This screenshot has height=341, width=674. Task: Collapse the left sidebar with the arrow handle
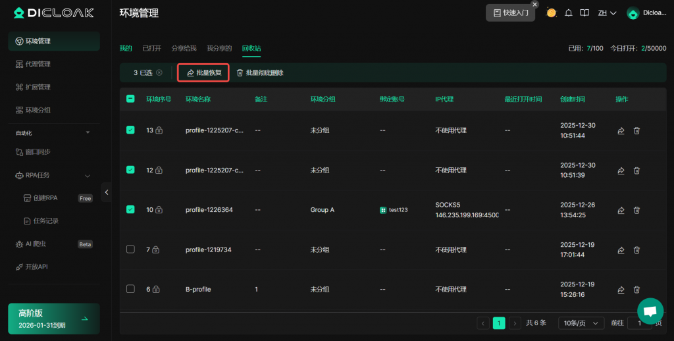107,192
